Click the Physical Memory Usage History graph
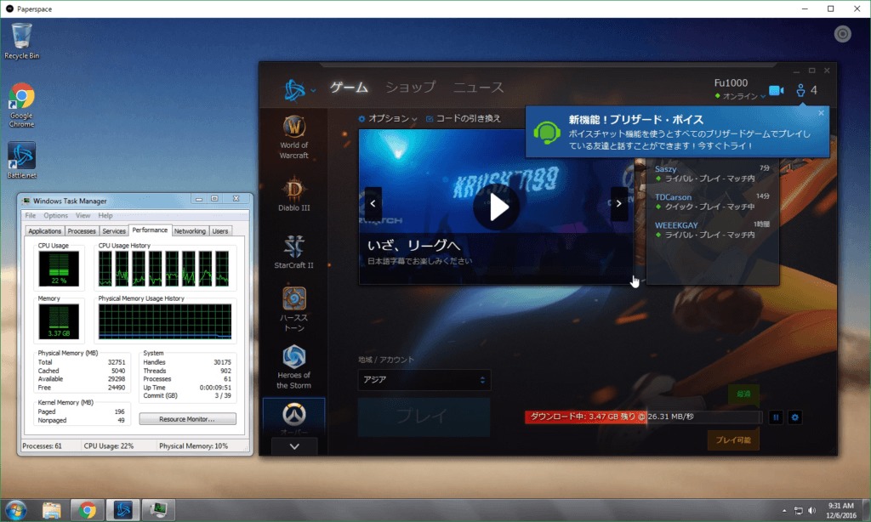871x522 pixels. coord(165,321)
